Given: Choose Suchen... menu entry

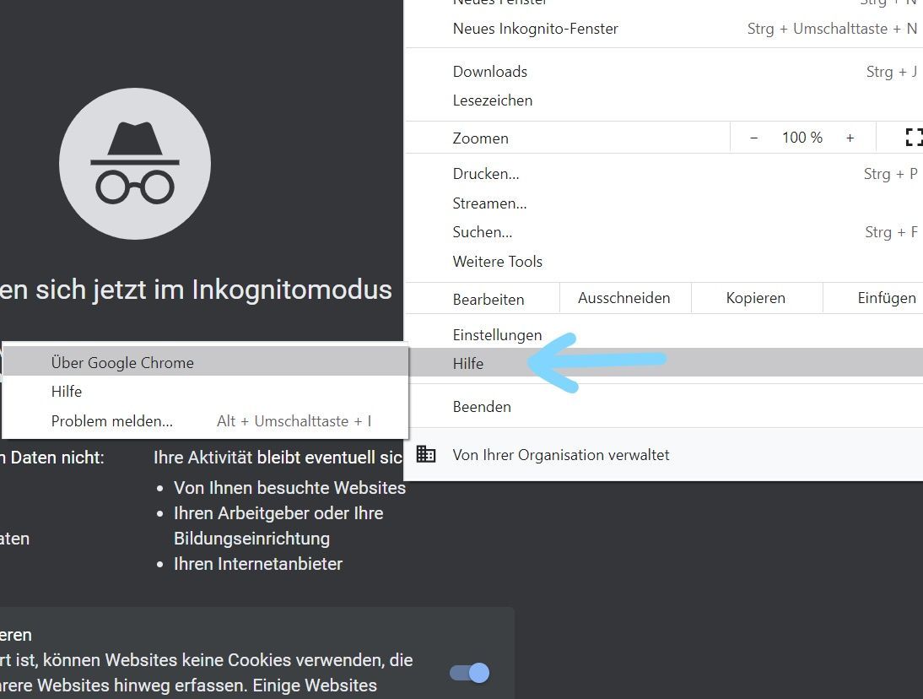Looking at the screenshot, I should coord(664,233).
